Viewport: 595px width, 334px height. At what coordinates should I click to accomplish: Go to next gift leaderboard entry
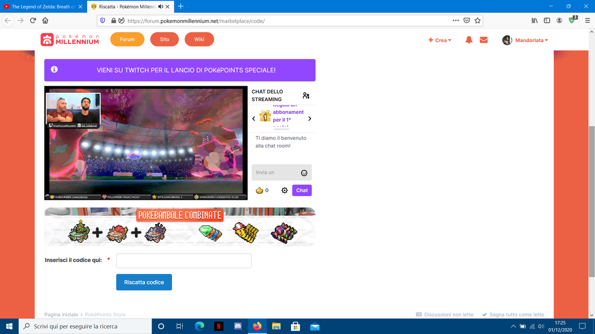coord(310,119)
